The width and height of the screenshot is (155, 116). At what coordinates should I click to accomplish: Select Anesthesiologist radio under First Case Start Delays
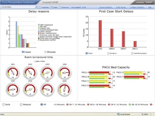click(x=132, y=53)
